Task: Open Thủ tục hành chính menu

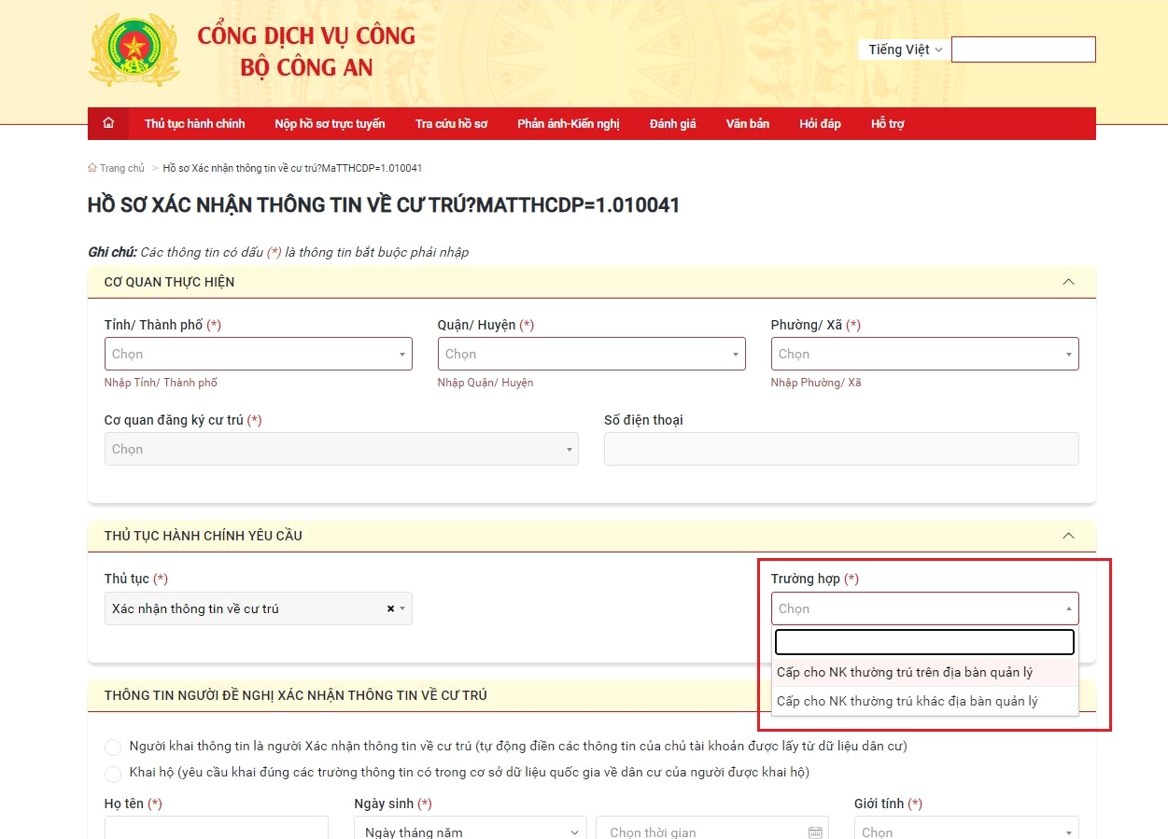Action: click(194, 123)
